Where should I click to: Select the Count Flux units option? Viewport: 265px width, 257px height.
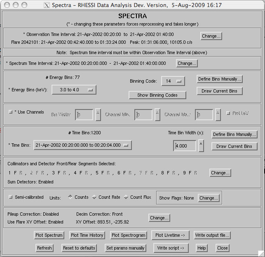tap(126, 198)
